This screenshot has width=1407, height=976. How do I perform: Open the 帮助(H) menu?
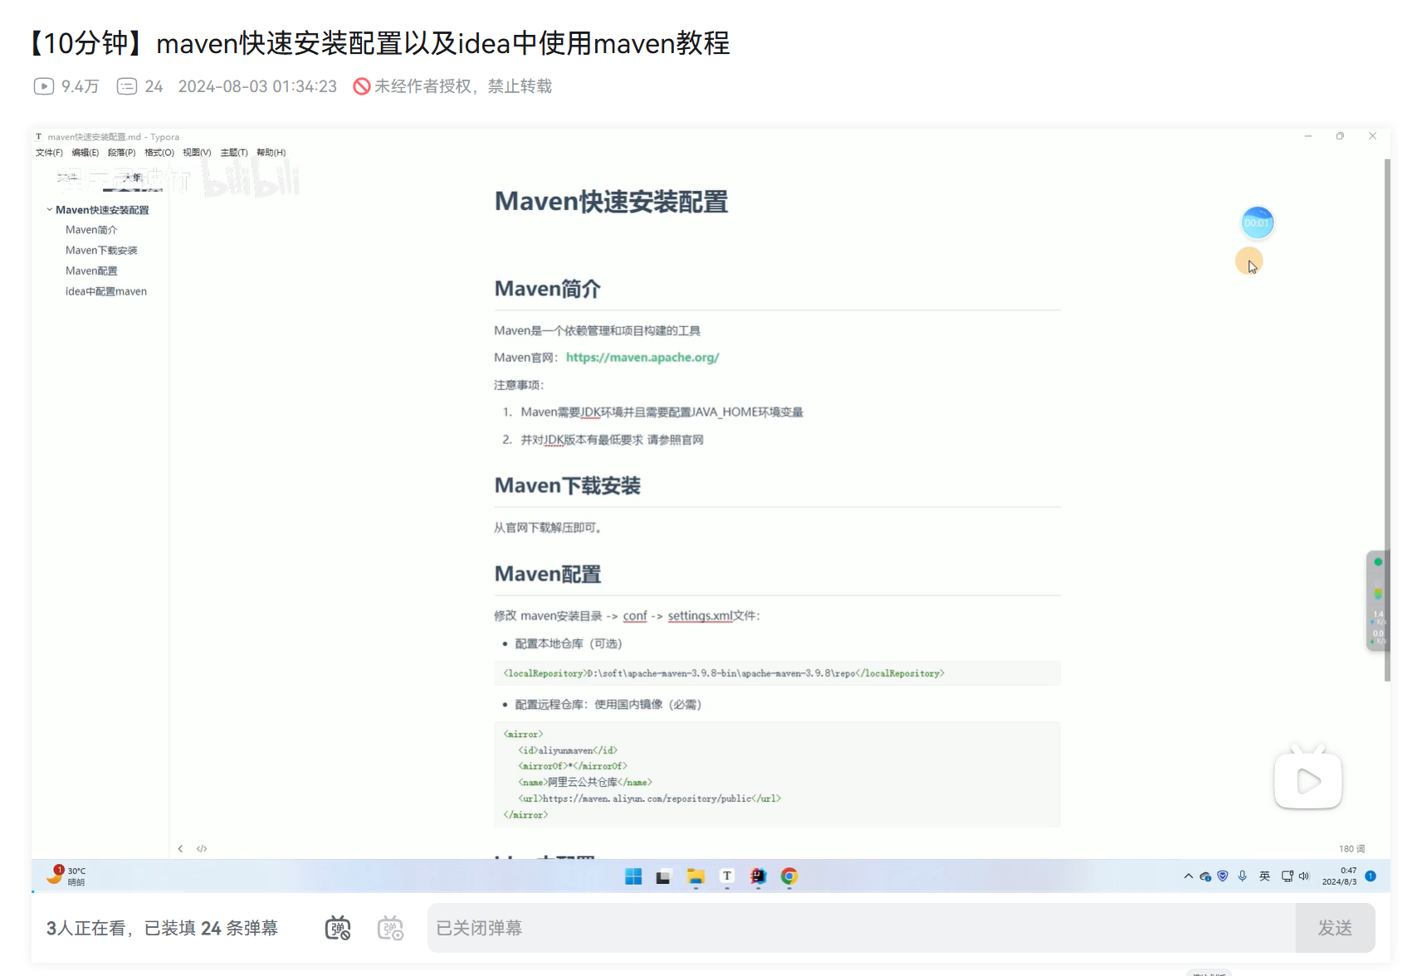[271, 153]
